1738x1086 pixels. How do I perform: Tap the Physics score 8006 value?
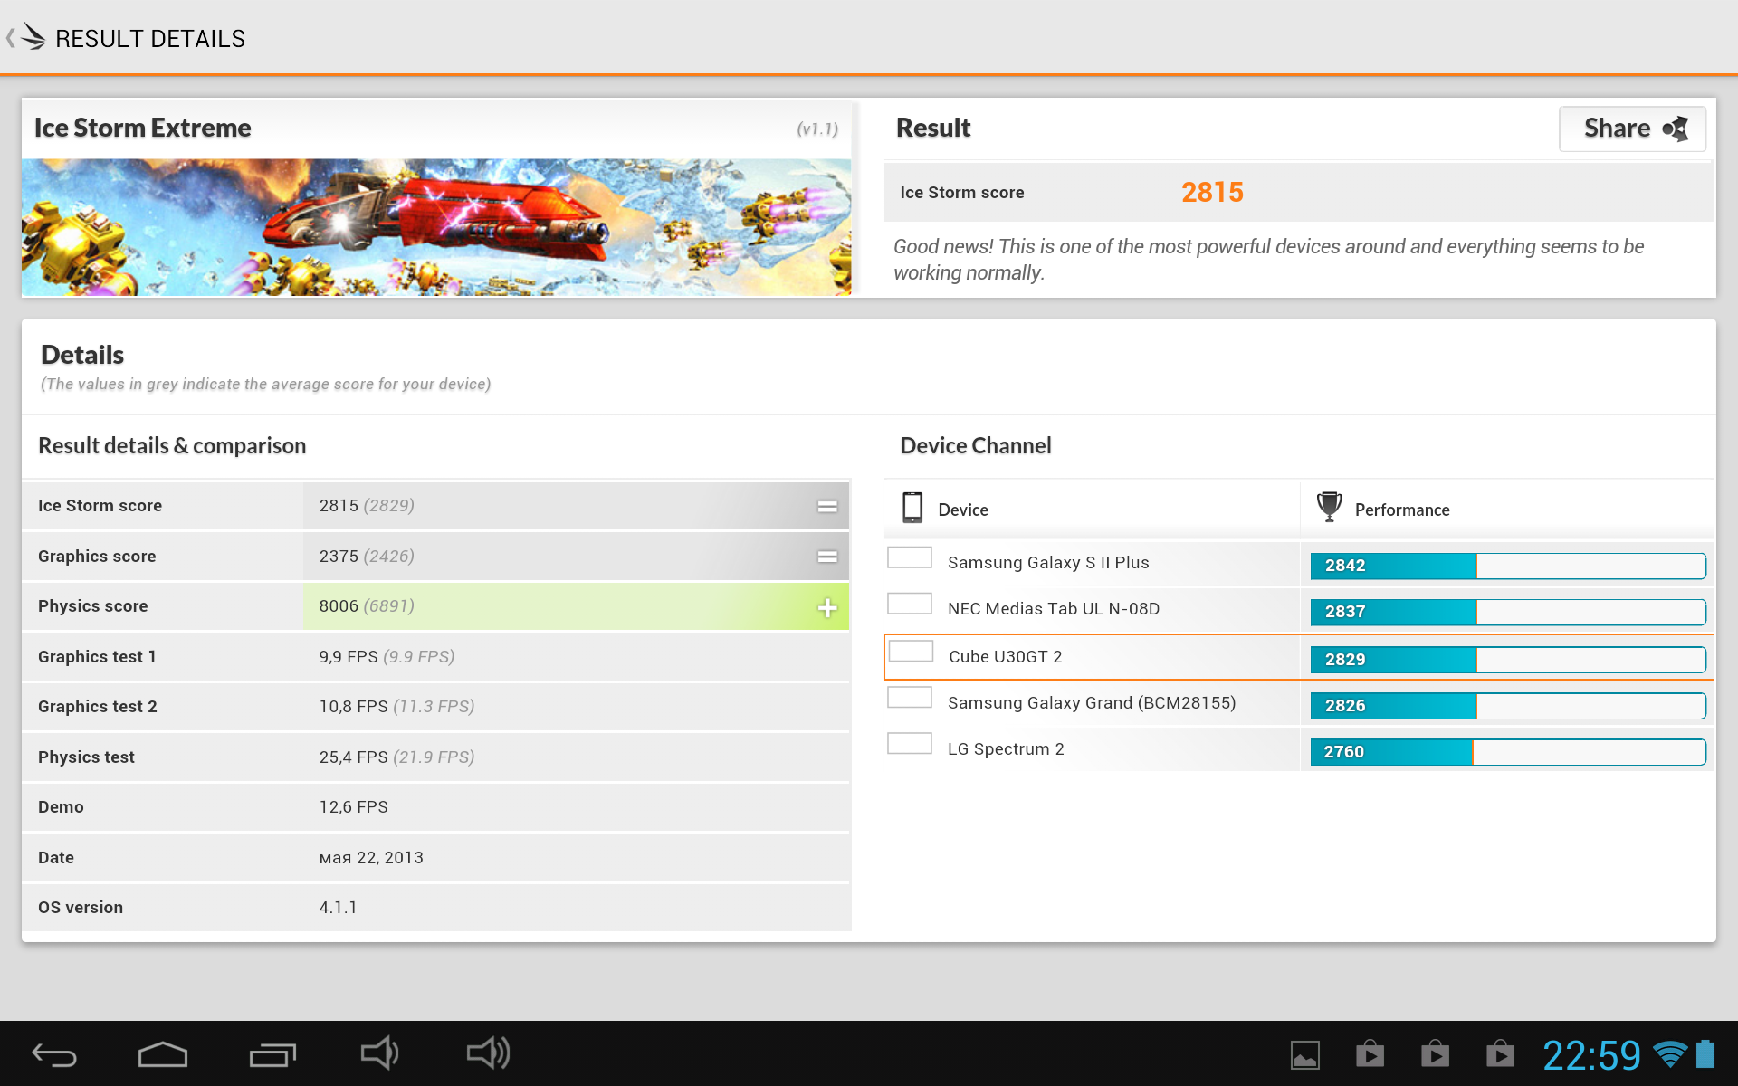pyautogui.click(x=339, y=606)
